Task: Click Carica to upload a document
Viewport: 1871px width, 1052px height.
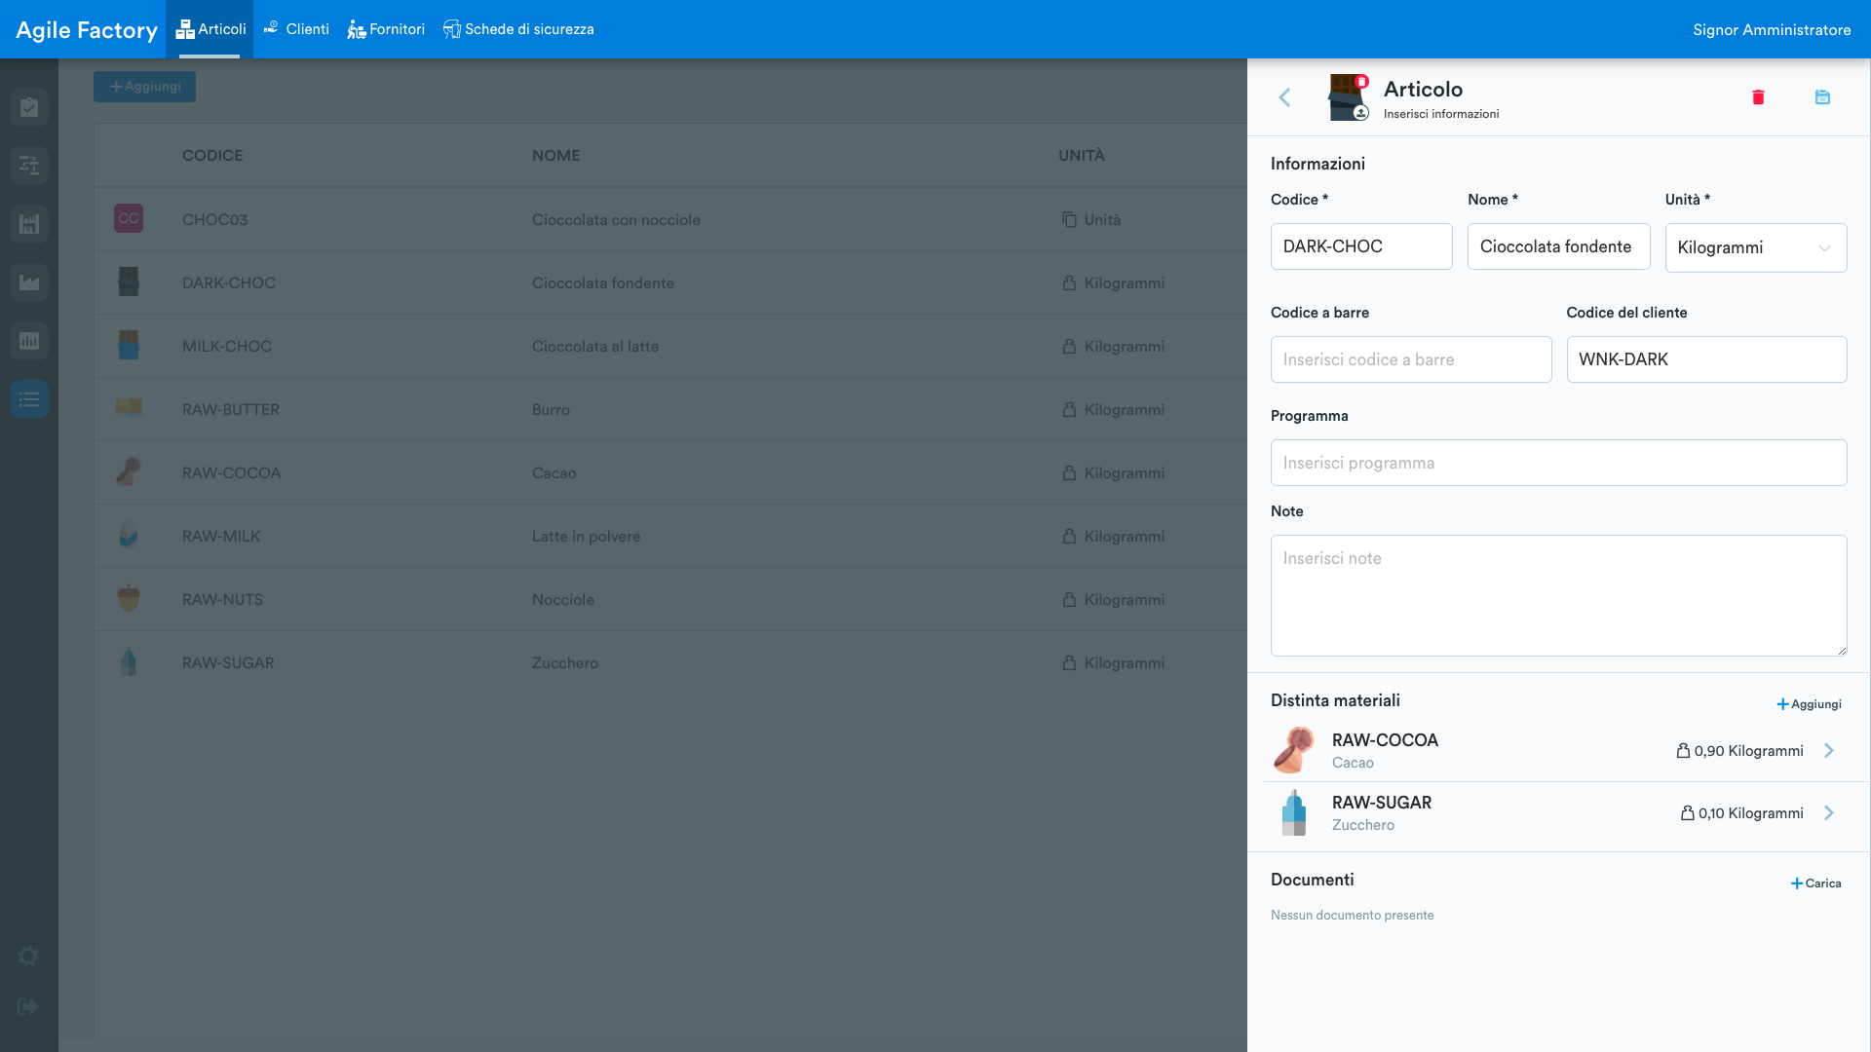Action: point(1815,883)
